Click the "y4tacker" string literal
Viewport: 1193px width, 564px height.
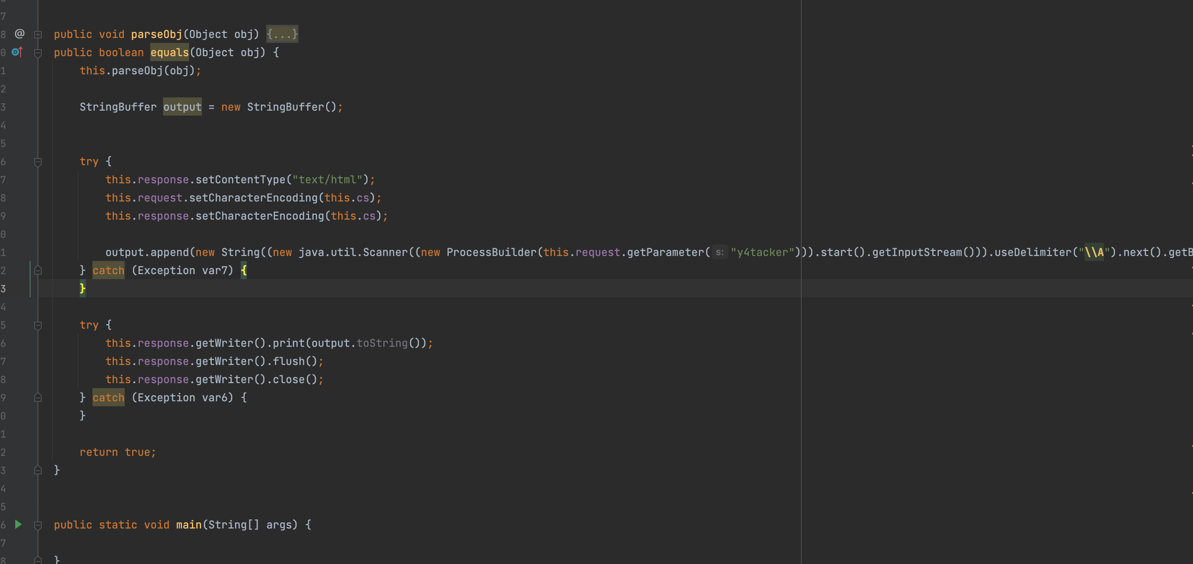[762, 252]
